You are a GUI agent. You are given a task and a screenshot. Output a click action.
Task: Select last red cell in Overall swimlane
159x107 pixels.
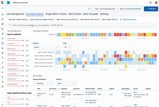click(x=155, y=35)
